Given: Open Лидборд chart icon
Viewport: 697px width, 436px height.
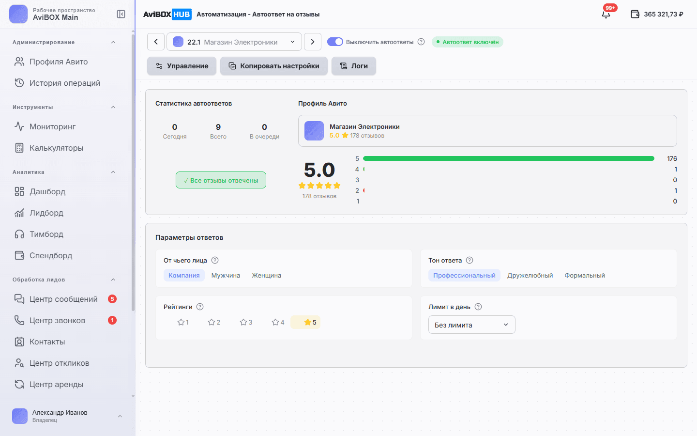Looking at the screenshot, I should (x=19, y=213).
